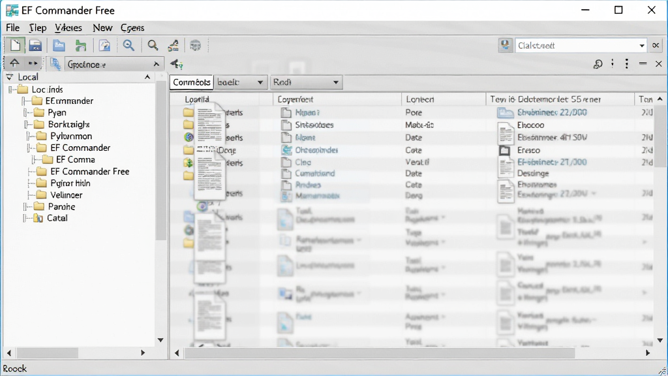Open the Cialstastt combo box dropdown

pos(642,46)
